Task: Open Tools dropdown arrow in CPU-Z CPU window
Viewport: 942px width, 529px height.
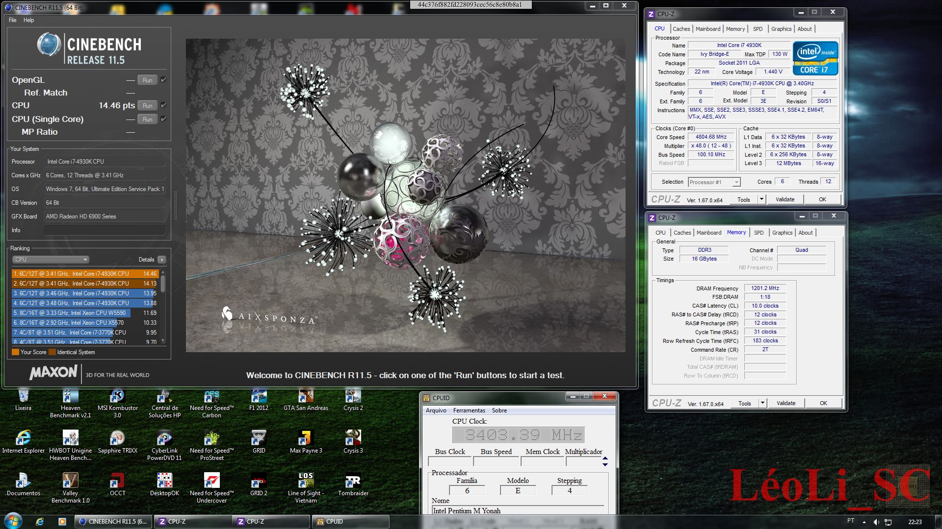Action: 761,199
